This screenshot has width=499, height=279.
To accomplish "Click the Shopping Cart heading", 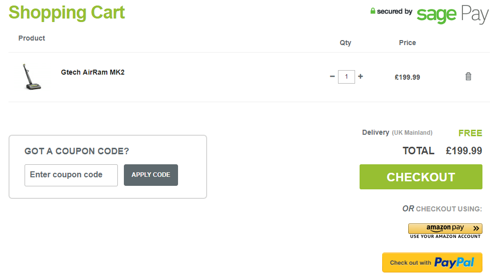I will point(67,13).
